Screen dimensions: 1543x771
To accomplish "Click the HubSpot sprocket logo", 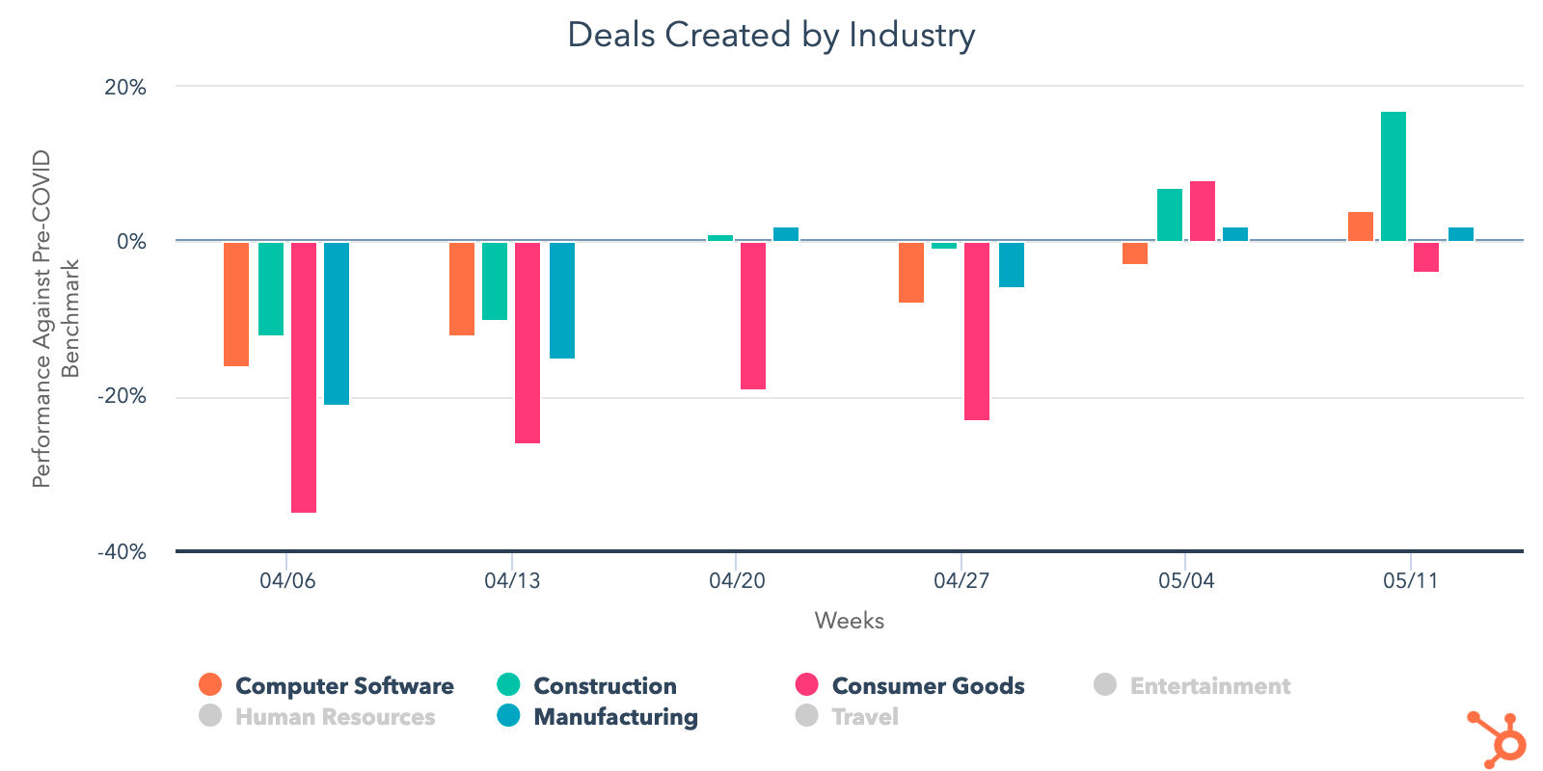I will (1498, 740).
